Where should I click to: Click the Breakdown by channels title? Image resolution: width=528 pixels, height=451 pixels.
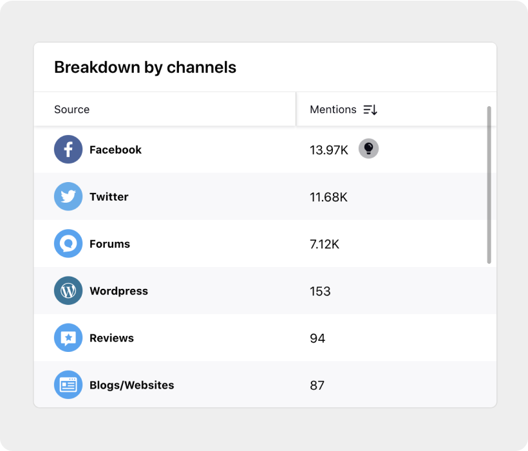pos(146,67)
